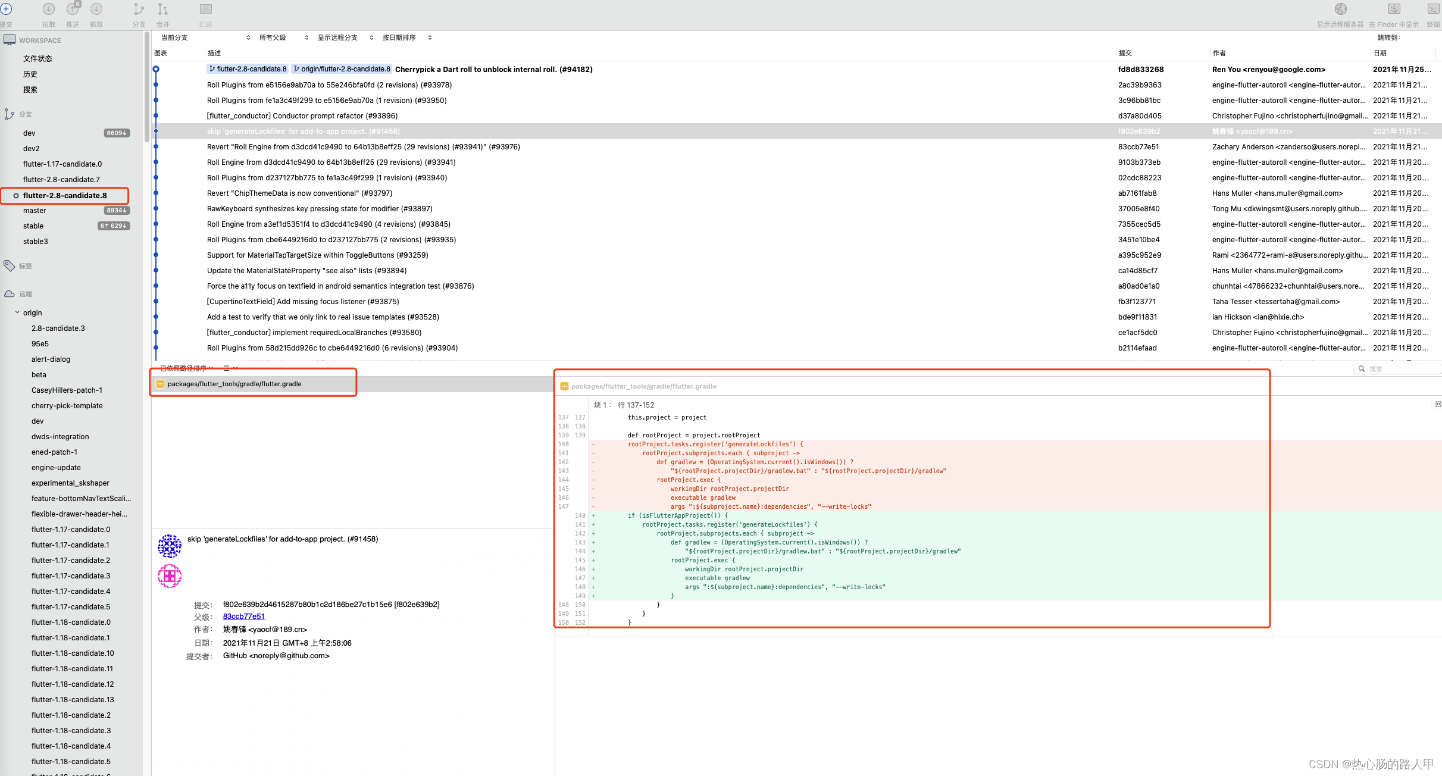The height and width of the screenshot is (776, 1442).
Task: Open the show remote branches (显示远程分支) dropdown
Action: (345, 37)
